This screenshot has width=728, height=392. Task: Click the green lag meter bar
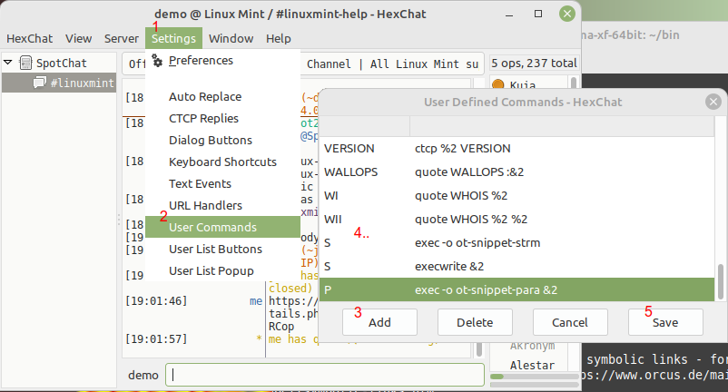pyautogui.click(x=497, y=376)
